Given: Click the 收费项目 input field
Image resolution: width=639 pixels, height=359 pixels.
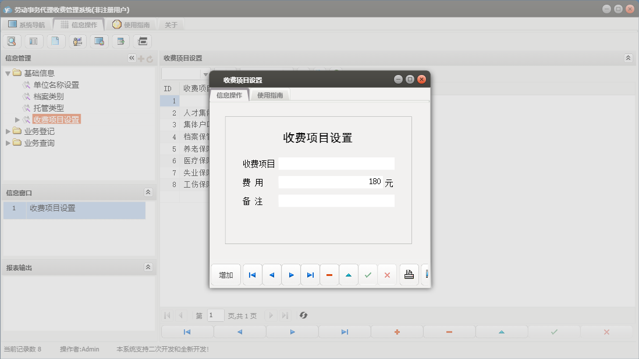Looking at the screenshot, I should click(x=336, y=164).
